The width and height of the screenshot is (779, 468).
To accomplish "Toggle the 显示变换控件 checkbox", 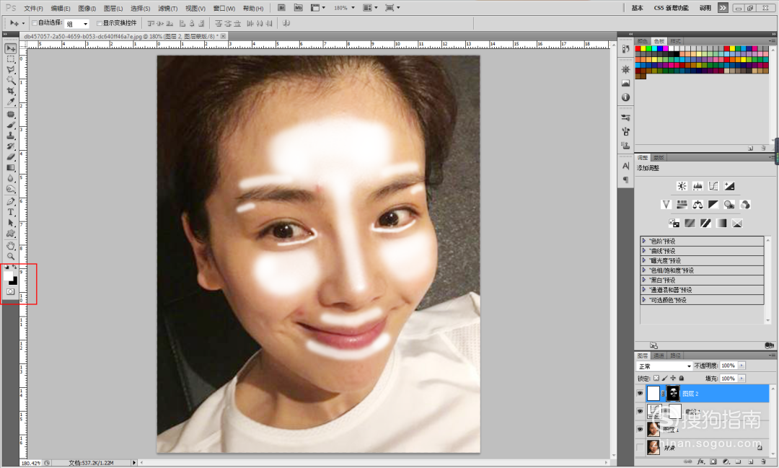I will [98, 23].
